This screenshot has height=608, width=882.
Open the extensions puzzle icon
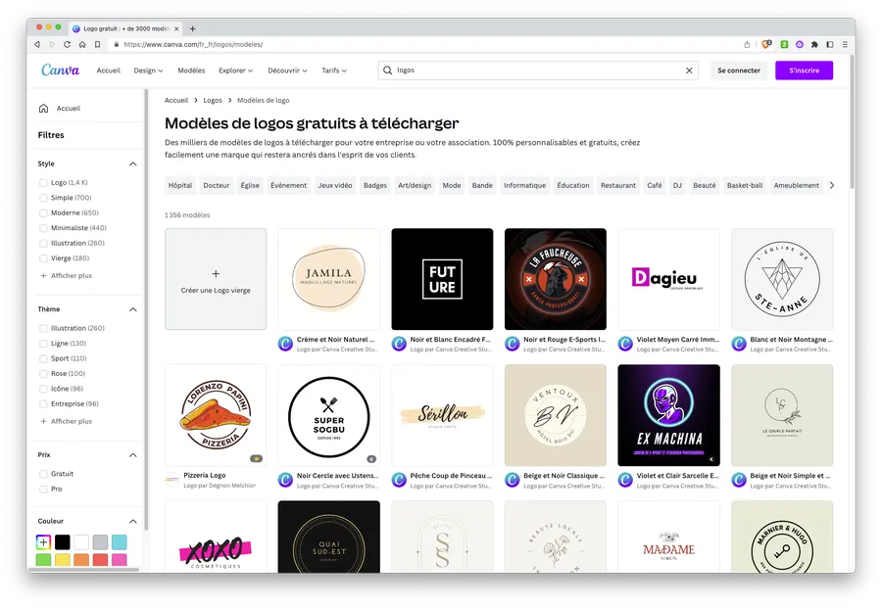click(814, 44)
